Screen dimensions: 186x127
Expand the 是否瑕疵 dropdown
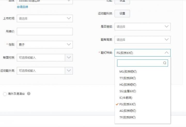142,27
